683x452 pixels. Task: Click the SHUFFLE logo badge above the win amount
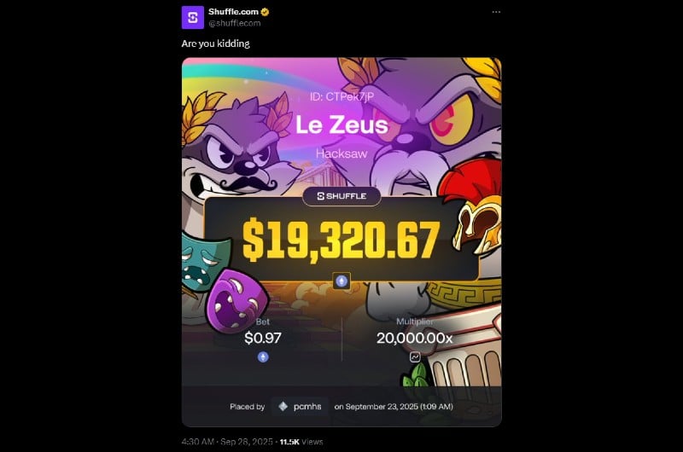(x=341, y=196)
